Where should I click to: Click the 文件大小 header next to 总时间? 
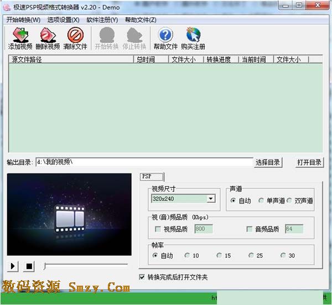pyautogui.click(x=186, y=59)
